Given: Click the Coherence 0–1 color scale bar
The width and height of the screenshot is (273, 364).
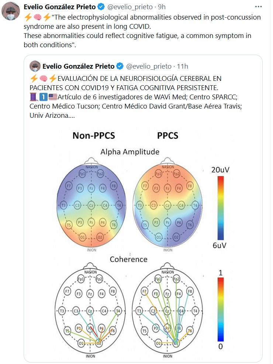Looking at the screenshot, I should pyautogui.click(x=221, y=310).
